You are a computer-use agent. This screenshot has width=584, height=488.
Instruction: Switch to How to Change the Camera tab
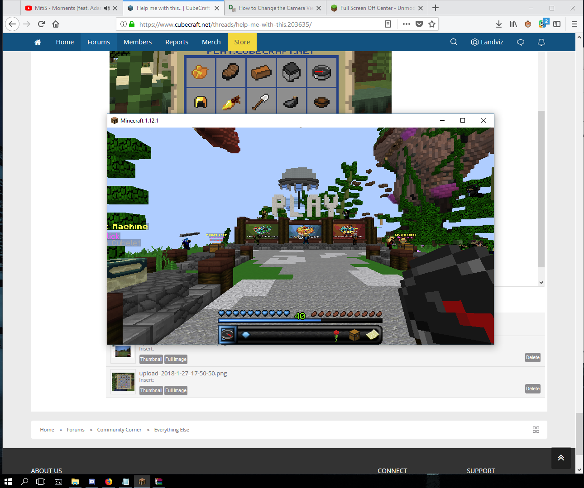275,8
